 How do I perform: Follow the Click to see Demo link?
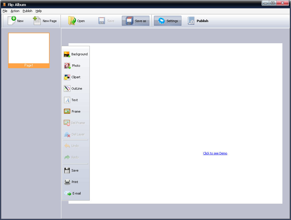(x=215, y=153)
